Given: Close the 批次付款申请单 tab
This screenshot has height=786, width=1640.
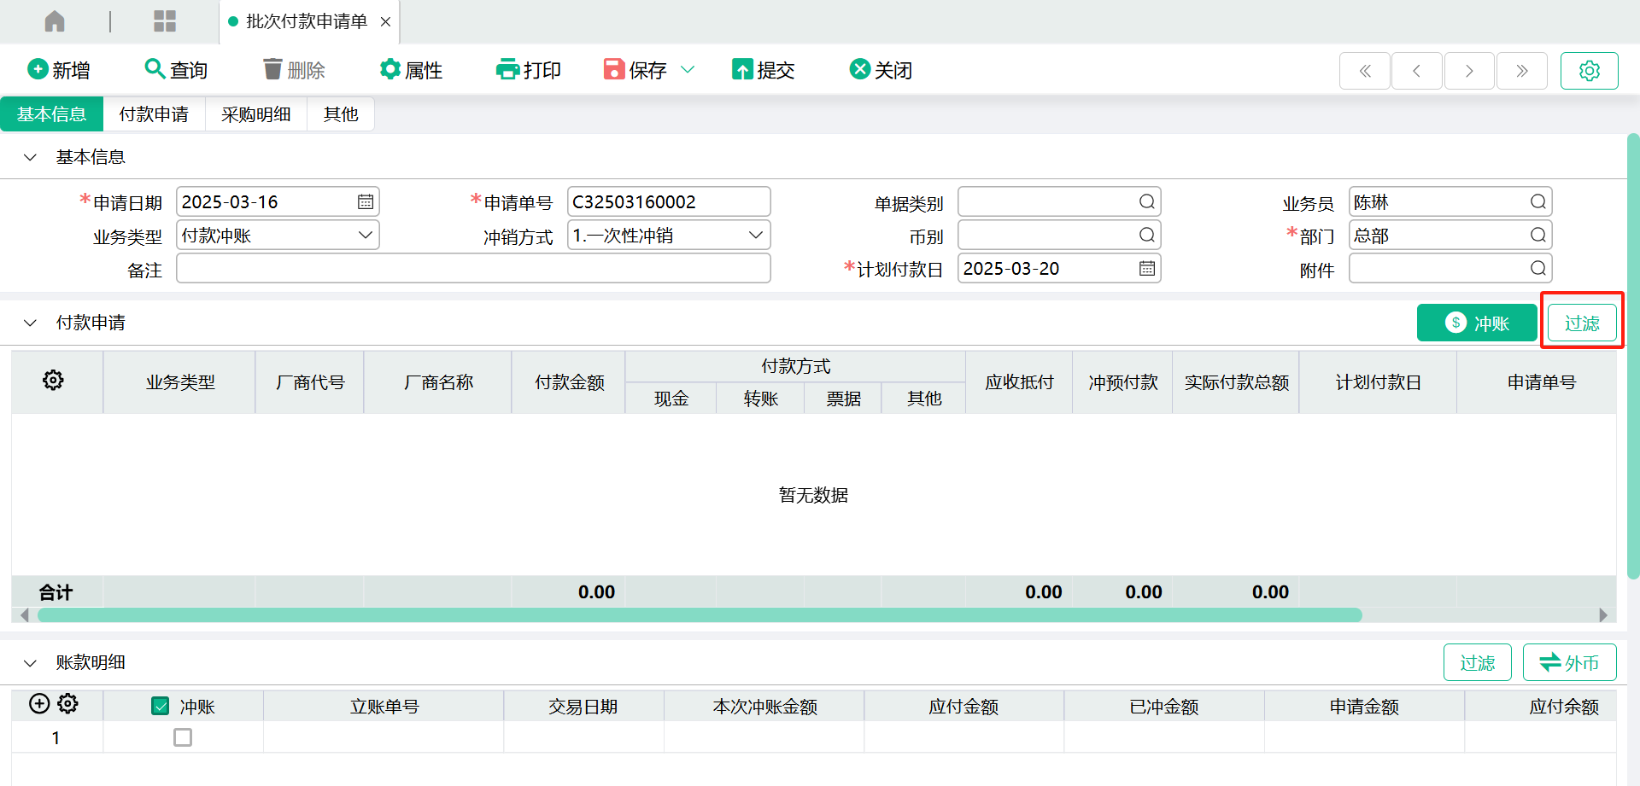Looking at the screenshot, I should click(x=385, y=22).
